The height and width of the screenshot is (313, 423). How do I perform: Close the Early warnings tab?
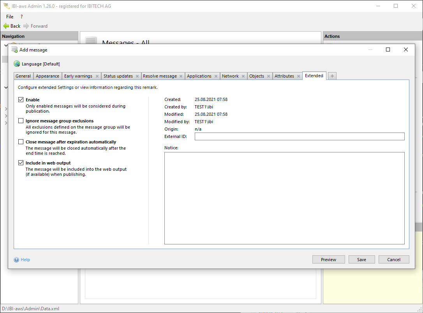click(x=97, y=76)
